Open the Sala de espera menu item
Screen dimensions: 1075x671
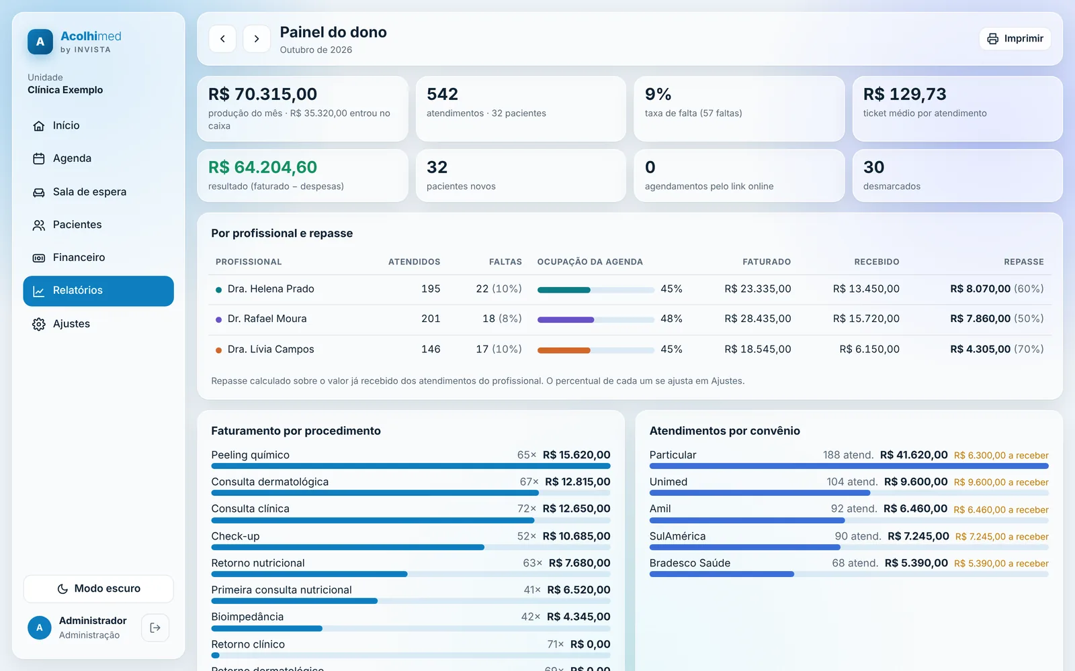(x=99, y=192)
